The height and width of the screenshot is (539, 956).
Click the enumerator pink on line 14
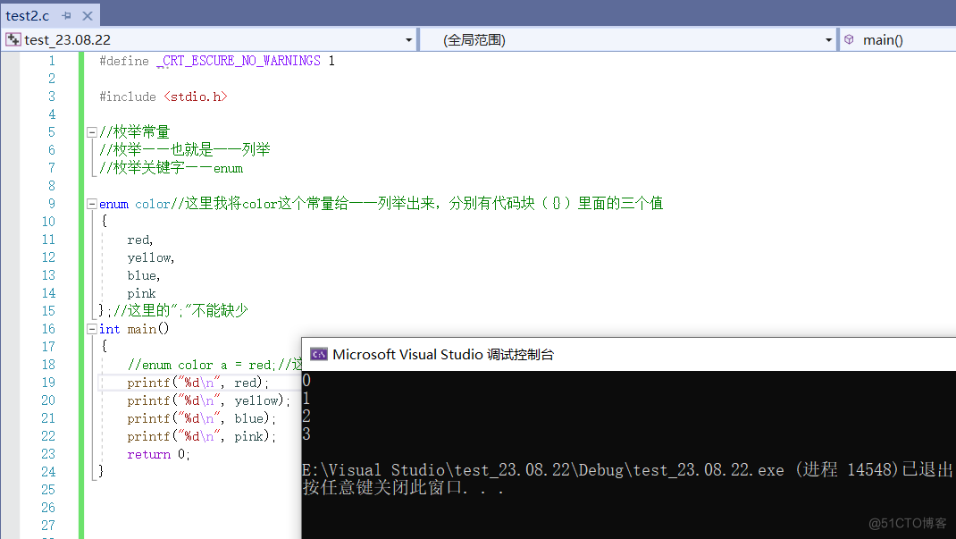click(x=141, y=294)
